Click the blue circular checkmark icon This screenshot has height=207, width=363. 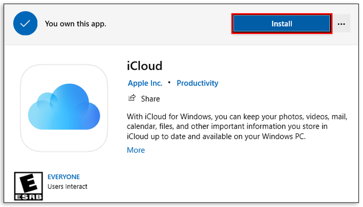pyautogui.click(x=25, y=23)
